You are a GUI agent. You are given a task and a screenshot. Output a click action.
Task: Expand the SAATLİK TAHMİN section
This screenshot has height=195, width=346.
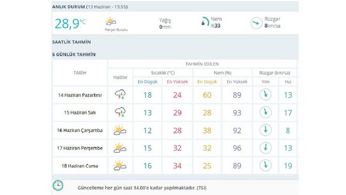[x=71, y=42]
